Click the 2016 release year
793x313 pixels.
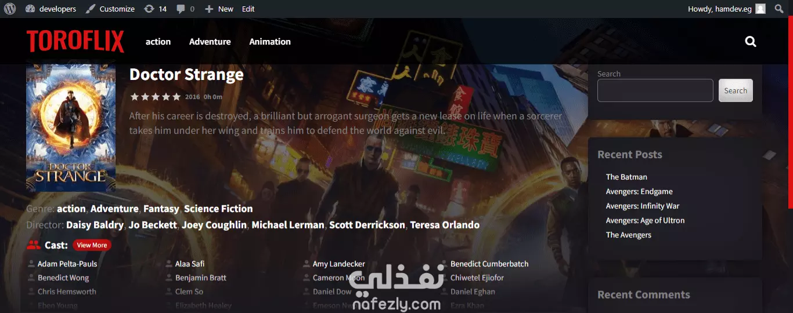pos(192,97)
